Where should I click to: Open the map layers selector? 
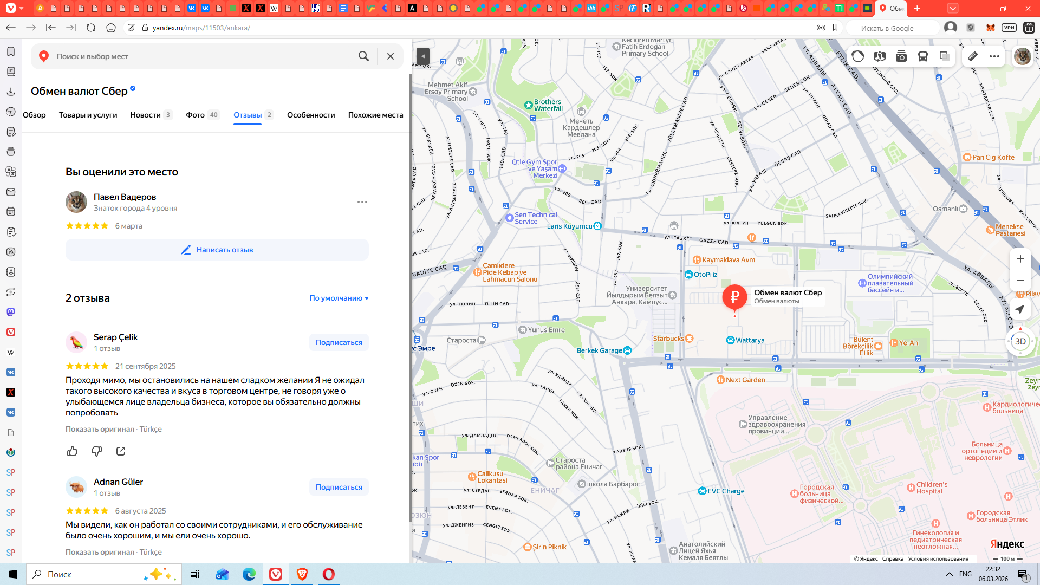pyautogui.click(x=944, y=56)
